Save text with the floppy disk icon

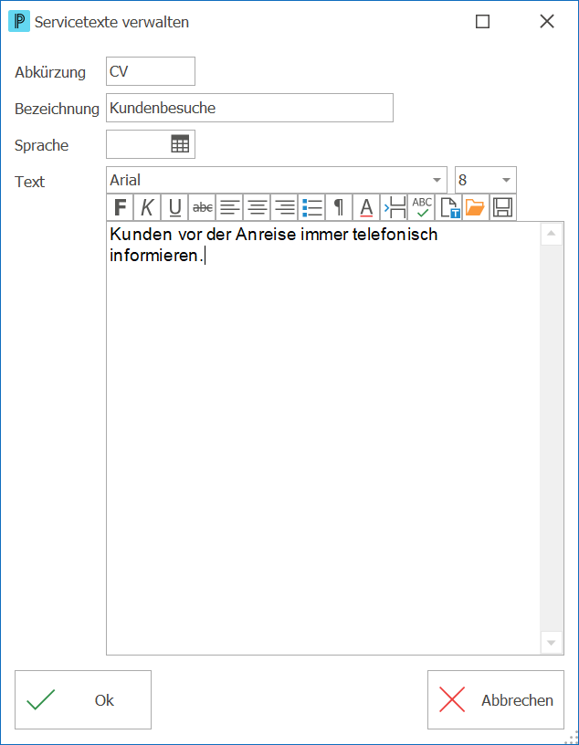pos(502,207)
